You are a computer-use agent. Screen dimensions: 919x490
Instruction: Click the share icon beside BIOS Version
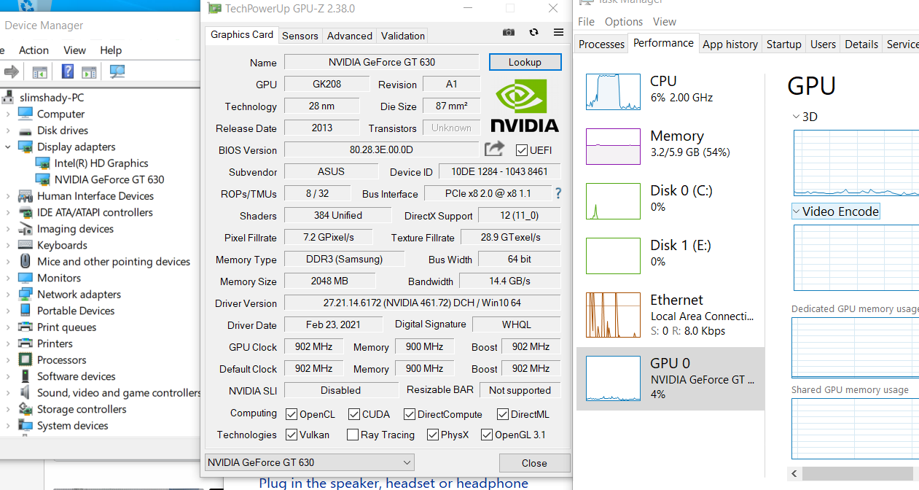[x=494, y=148]
